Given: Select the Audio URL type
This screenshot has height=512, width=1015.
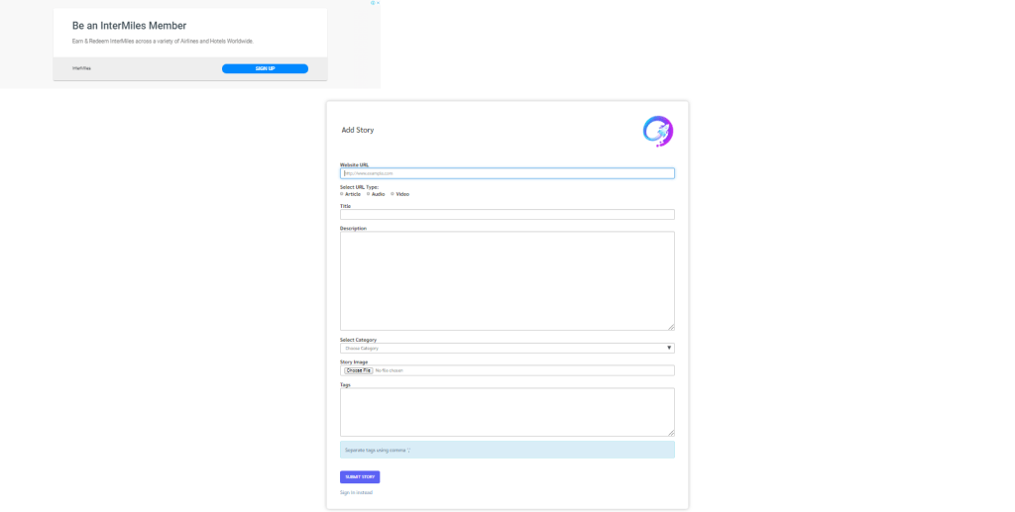Looking at the screenshot, I should (x=369, y=194).
